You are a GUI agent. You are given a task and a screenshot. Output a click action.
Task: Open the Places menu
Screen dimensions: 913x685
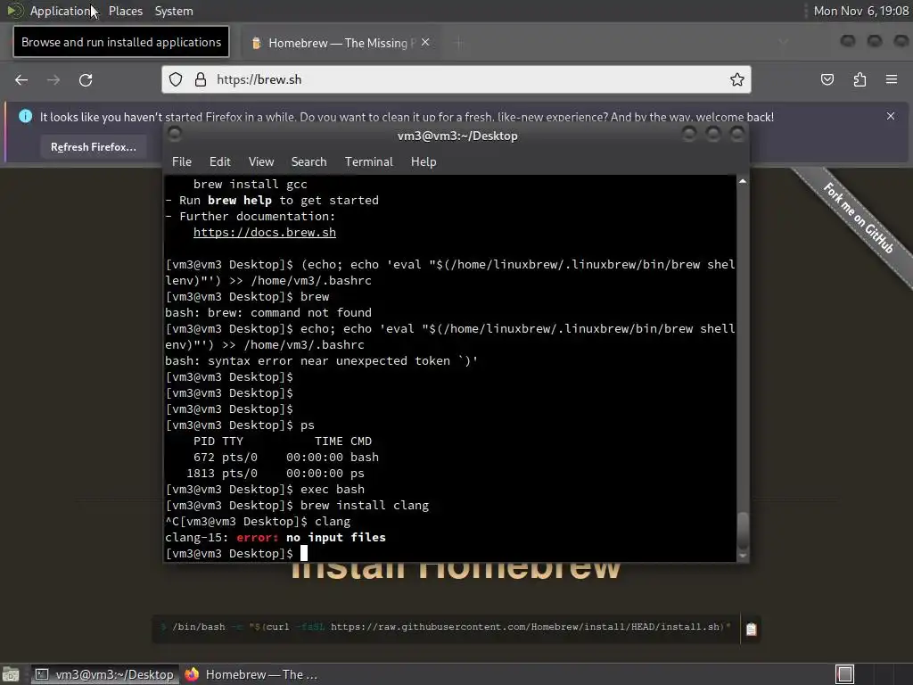(x=125, y=11)
